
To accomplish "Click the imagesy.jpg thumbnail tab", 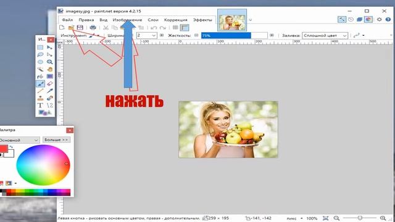I will 232,20.
